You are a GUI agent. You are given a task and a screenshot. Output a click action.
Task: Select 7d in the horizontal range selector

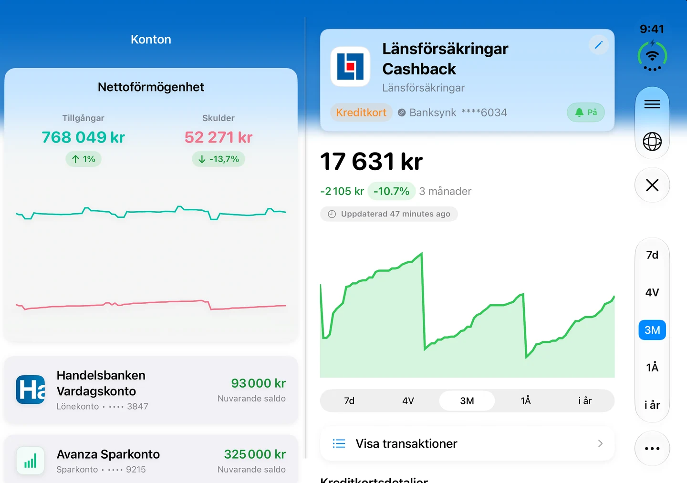[x=349, y=401]
